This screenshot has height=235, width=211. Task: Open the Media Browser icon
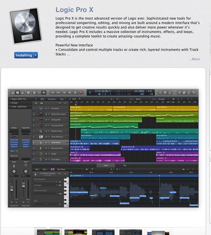coord(194,93)
